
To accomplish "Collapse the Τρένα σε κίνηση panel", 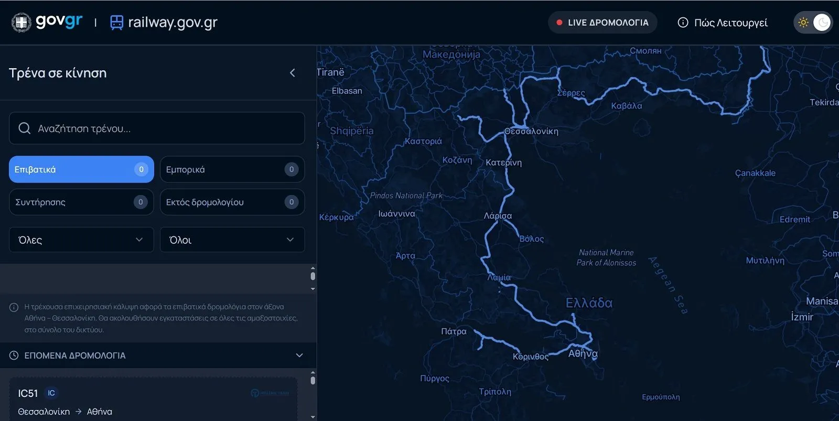I will [x=293, y=73].
